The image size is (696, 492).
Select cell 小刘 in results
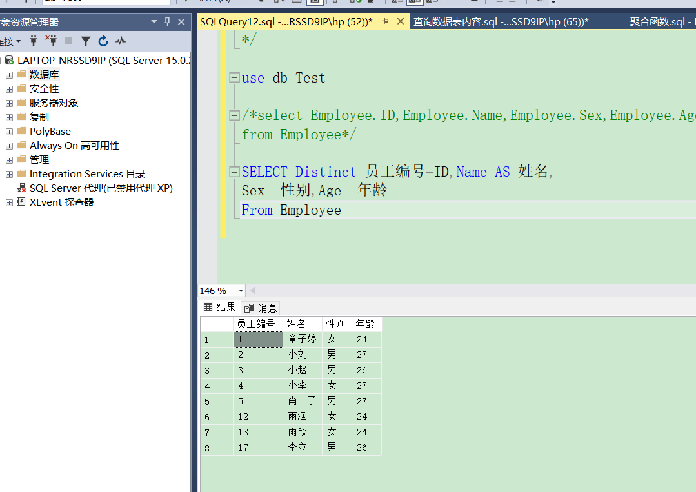click(x=303, y=355)
